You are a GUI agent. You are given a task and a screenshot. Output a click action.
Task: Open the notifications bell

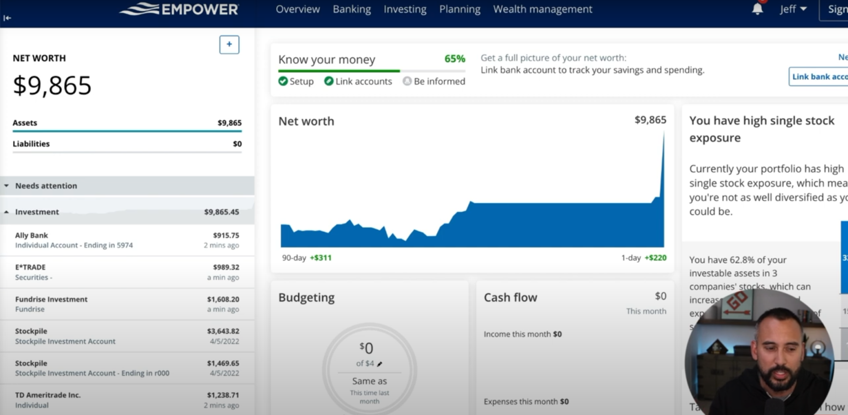[757, 9]
